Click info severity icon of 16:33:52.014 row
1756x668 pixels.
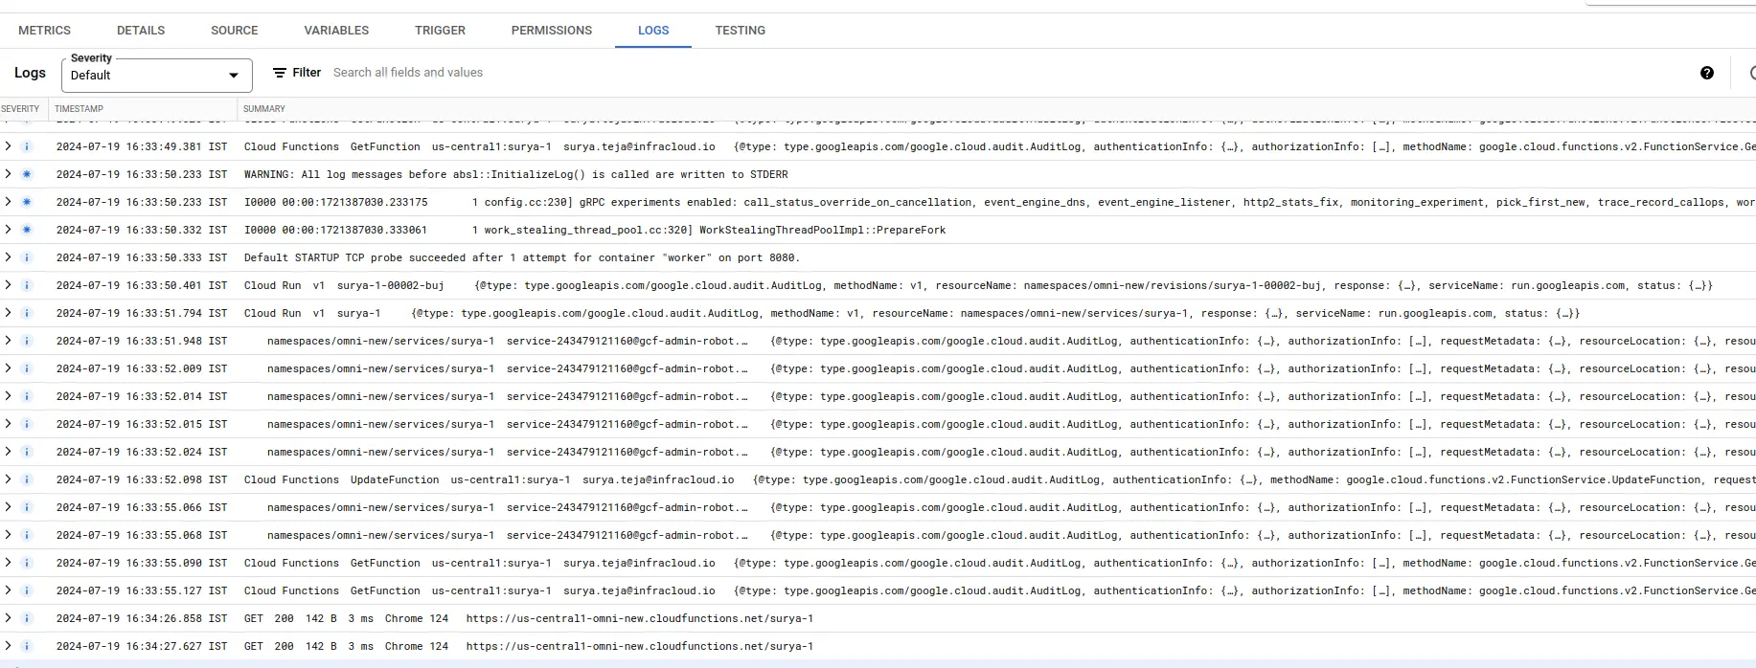27,396
